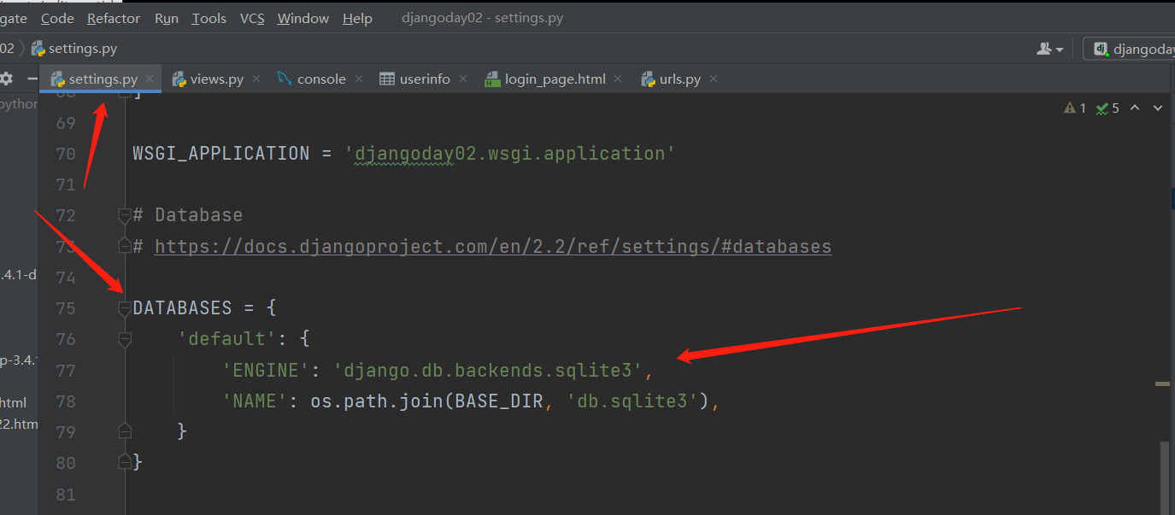Switch to the settings.py editor tab
1175x515 pixels.
103,79
